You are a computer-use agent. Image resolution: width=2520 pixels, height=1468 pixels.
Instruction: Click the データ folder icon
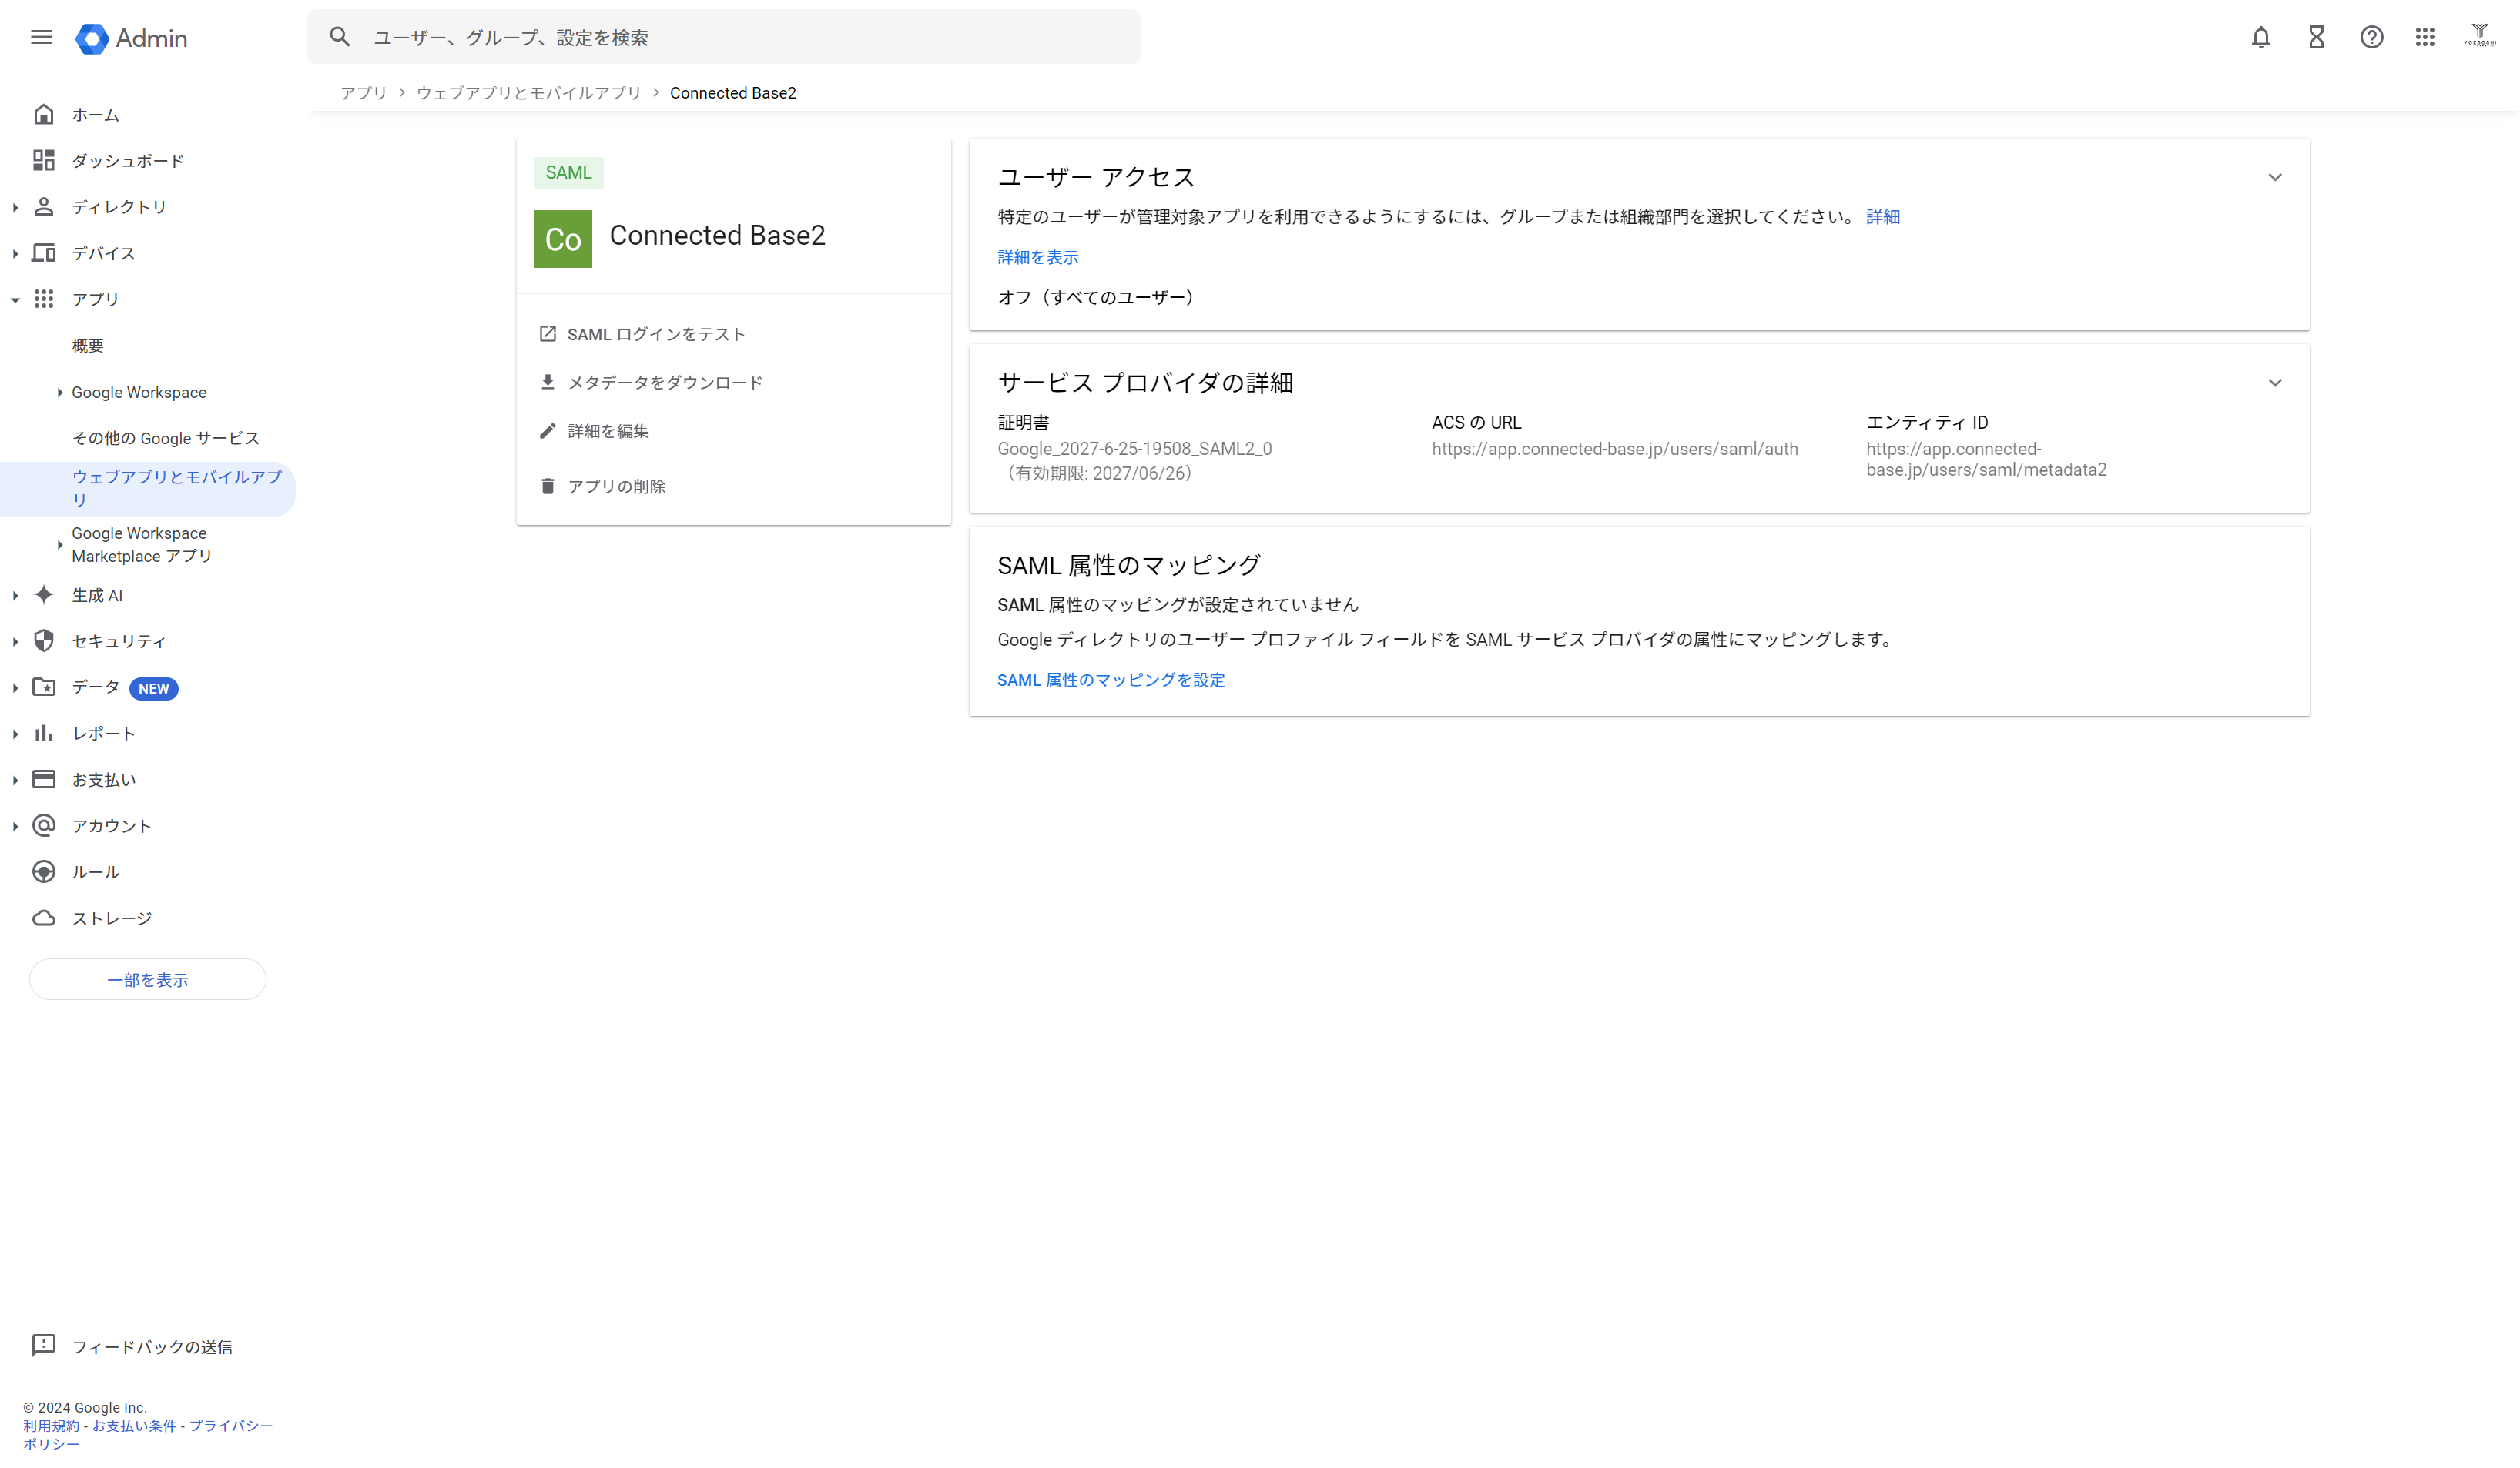pos(43,687)
